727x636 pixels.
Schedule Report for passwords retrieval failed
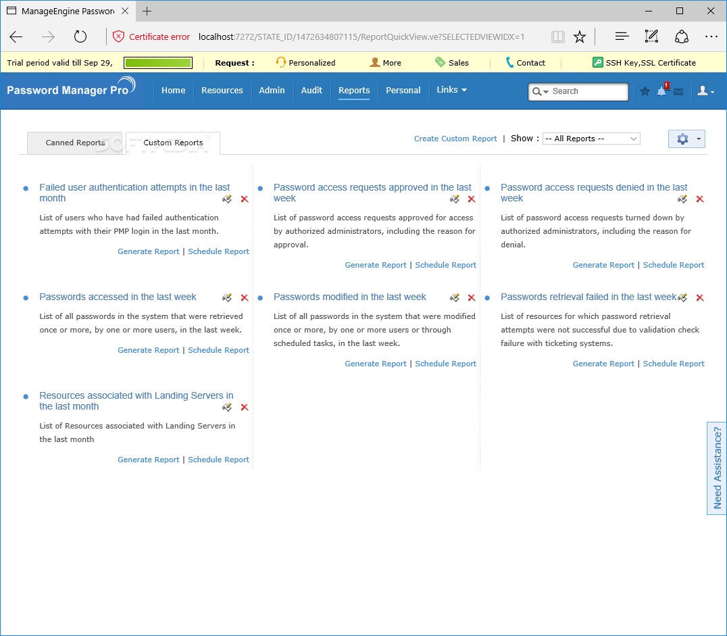[674, 364]
